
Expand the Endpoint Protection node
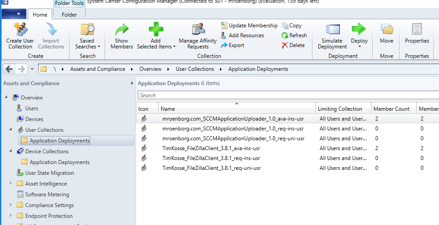[x=11, y=216]
